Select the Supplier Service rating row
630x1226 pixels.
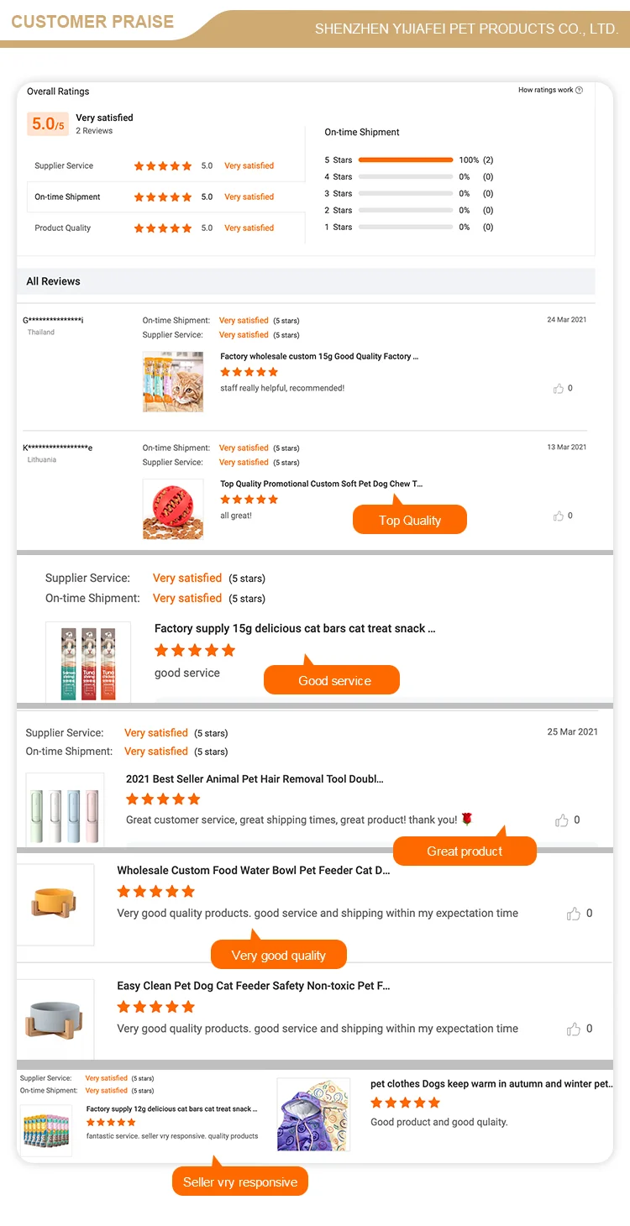(165, 165)
